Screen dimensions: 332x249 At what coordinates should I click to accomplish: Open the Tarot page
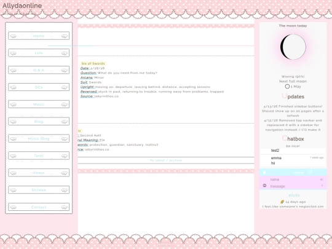tap(39, 156)
